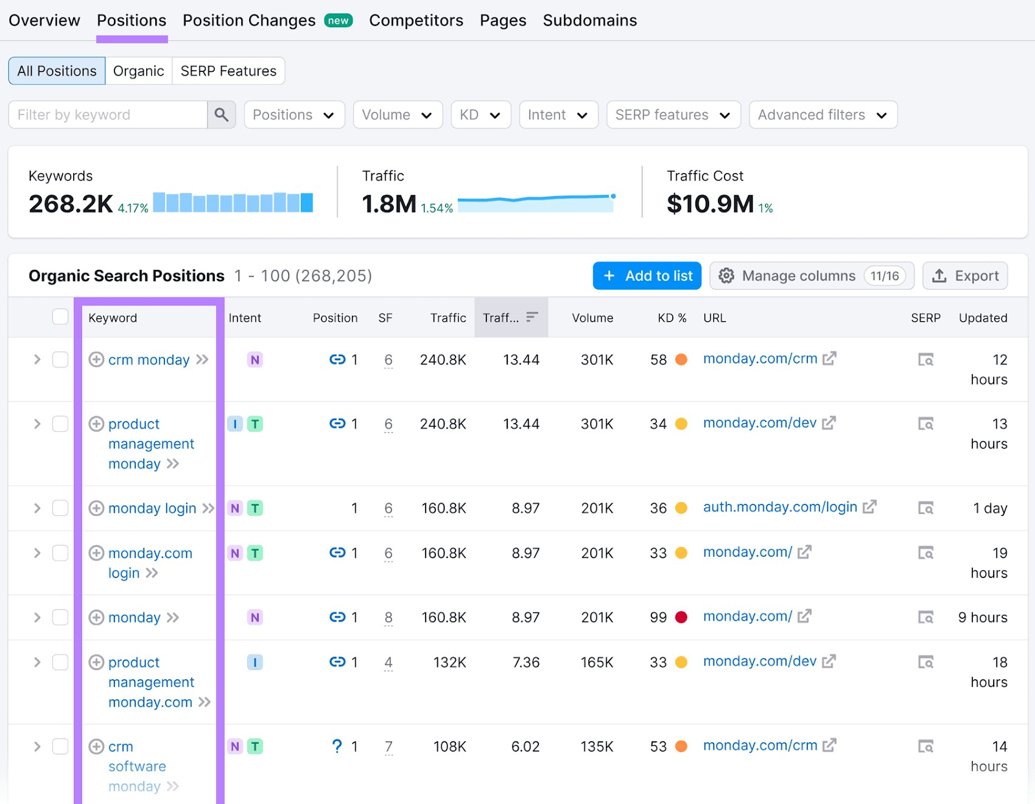Image resolution: width=1035 pixels, height=804 pixels.
Task: Click sort icon in Traffic % column header
Action: tap(532, 317)
